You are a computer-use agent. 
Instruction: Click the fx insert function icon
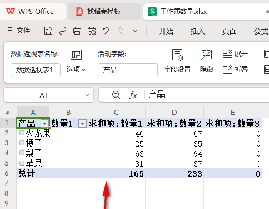[x=133, y=95]
